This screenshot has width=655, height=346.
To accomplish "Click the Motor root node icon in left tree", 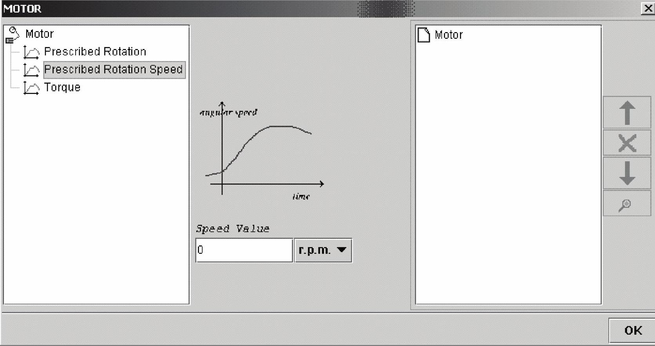I will (13, 34).
